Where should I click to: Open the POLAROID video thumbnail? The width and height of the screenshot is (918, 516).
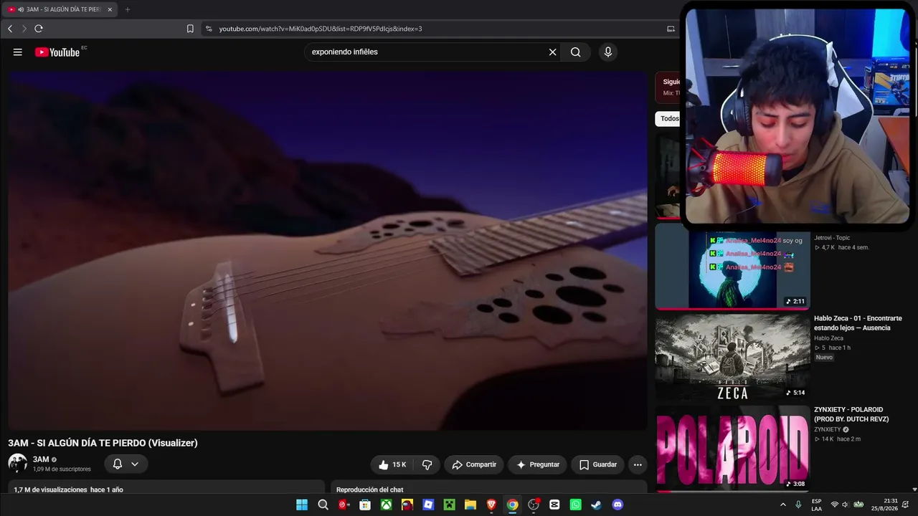[x=732, y=448]
